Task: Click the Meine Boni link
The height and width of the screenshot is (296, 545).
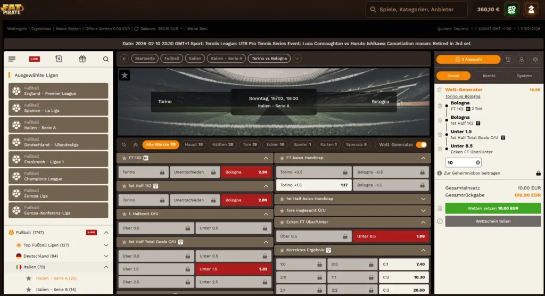Action: tap(197, 29)
